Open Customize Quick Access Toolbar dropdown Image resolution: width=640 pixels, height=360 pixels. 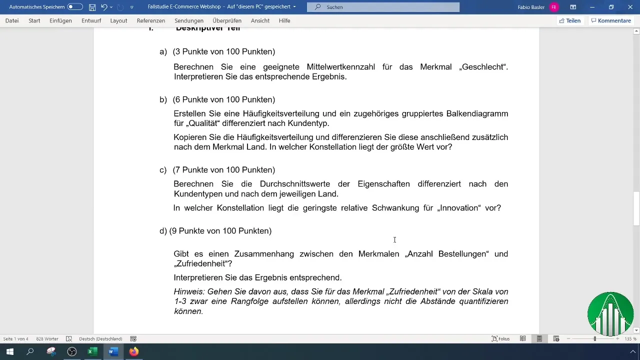point(131,7)
